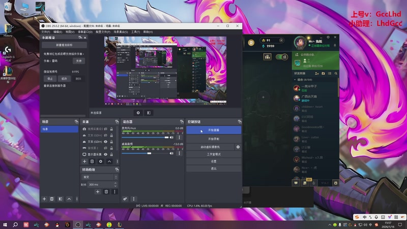Click New Push Target (新建推流目标) button
The image size is (407, 229).
(x=64, y=45)
